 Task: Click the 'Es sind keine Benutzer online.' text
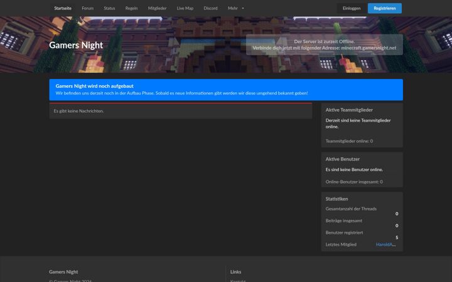tap(354, 170)
